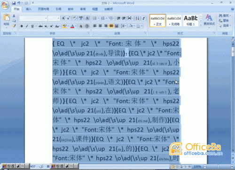Toggle Underline formatting
Image resolution: width=235 pixels, height=170 pixels.
(x=32, y=26)
